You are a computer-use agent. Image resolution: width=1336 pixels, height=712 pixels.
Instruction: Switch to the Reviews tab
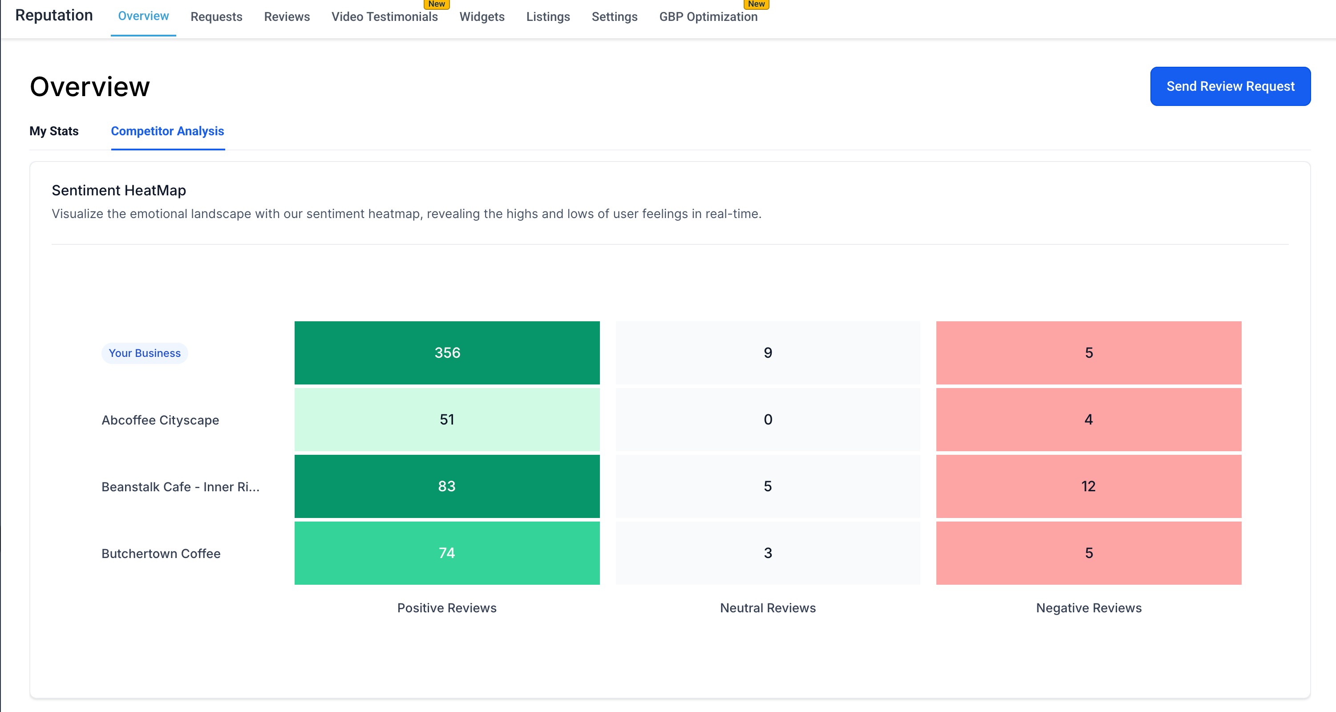pyautogui.click(x=287, y=16)
